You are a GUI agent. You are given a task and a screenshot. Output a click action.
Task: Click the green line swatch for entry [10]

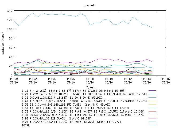(152, 122)
